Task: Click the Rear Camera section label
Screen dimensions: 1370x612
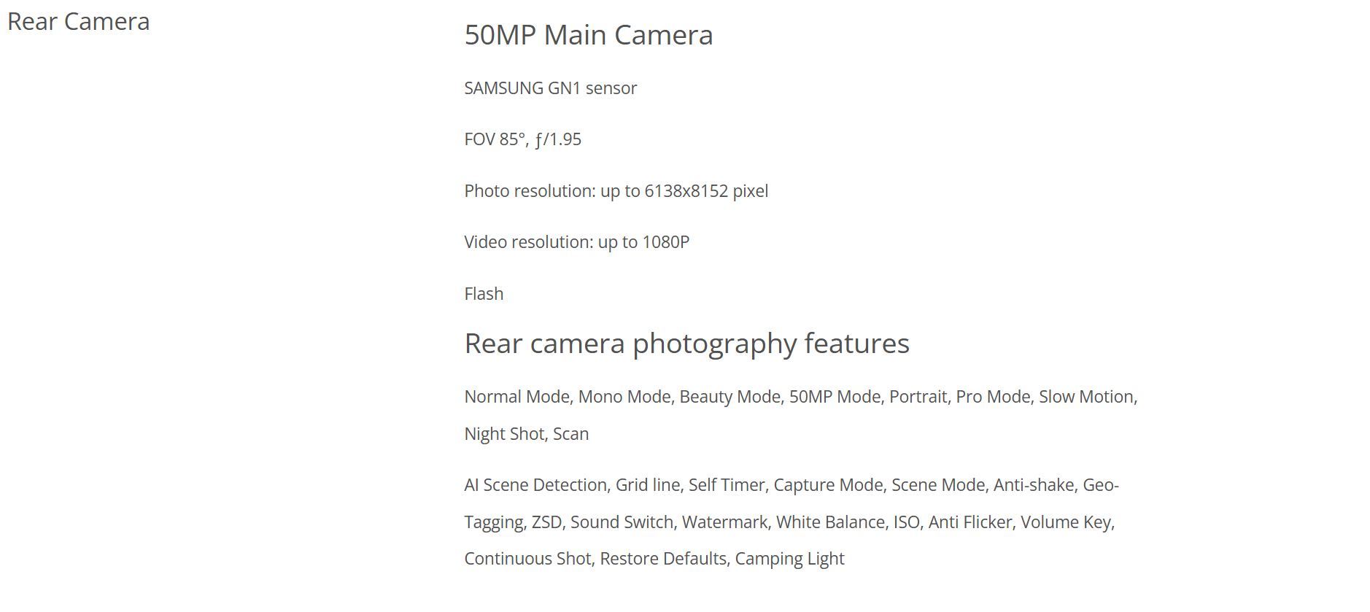Action: pyautogui.click(x=79, y=22)
